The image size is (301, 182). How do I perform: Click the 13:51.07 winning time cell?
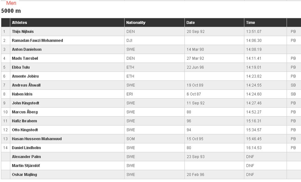(254, 32)
